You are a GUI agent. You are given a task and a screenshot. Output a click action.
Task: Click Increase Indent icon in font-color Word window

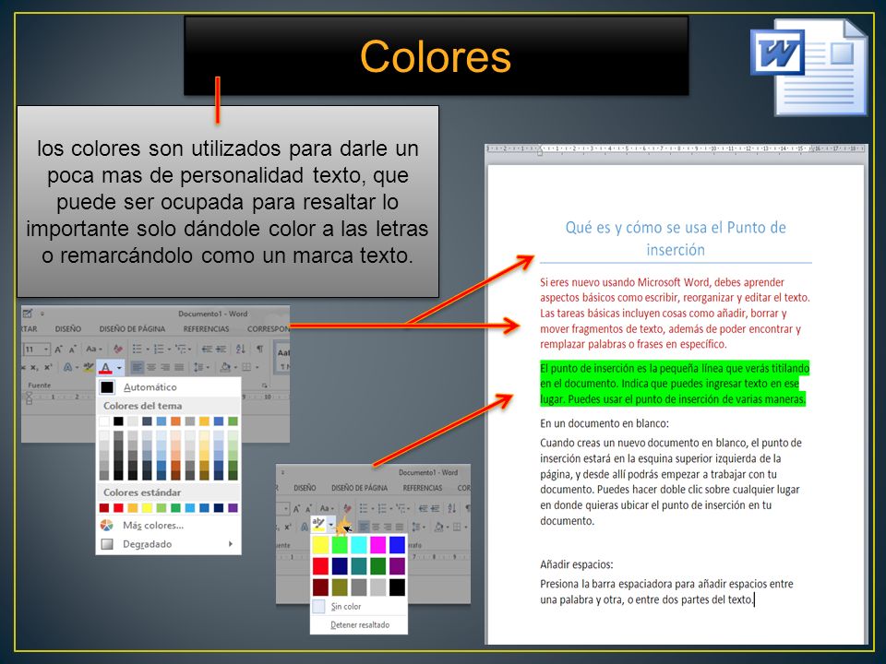coord(221,349)
